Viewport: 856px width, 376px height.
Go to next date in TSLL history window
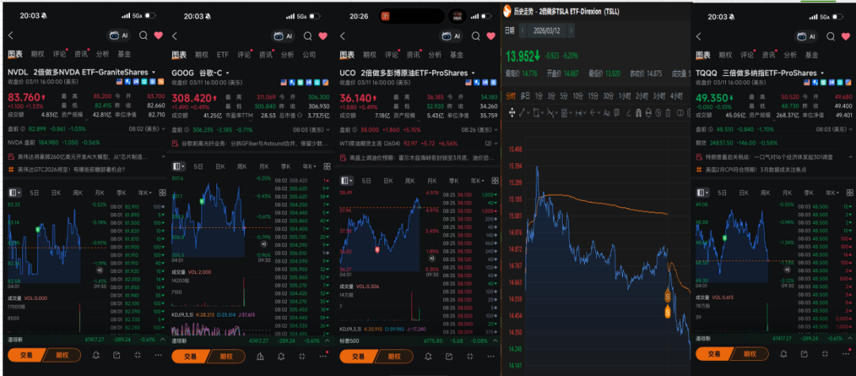(571, 31)
